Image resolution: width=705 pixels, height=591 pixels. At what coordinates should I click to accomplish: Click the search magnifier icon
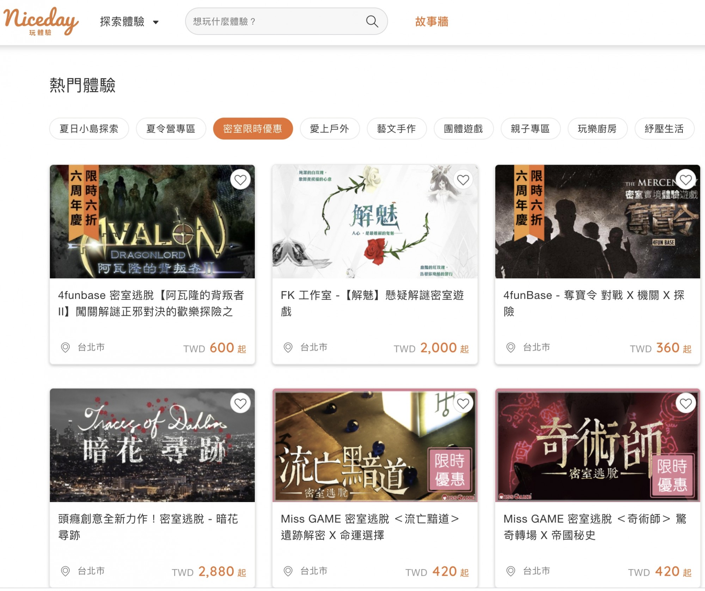click(372, 22)
